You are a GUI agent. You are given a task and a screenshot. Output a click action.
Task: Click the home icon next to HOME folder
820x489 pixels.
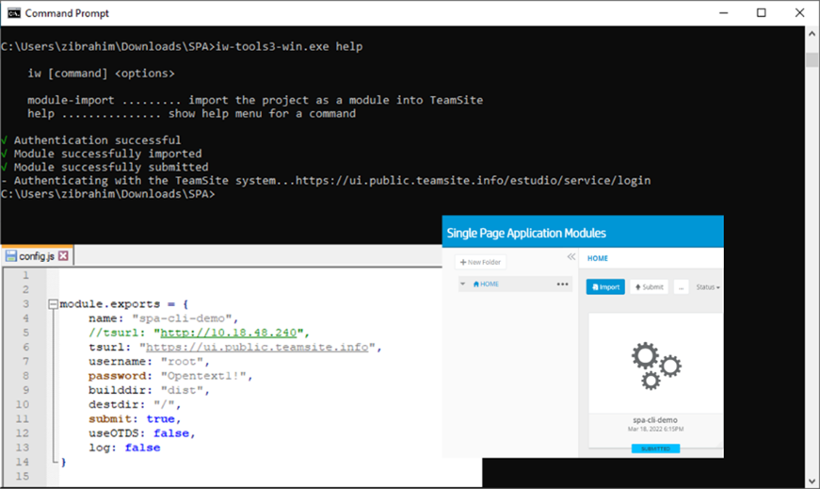[x=476, y=284]
